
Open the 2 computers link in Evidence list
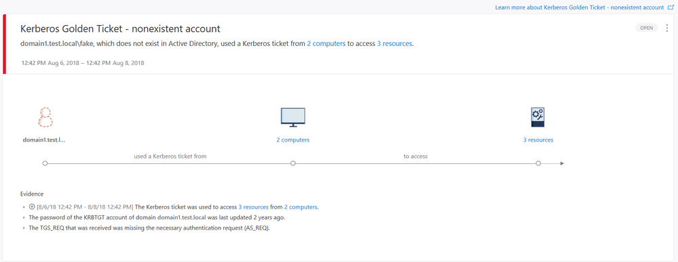pos(301,206)
